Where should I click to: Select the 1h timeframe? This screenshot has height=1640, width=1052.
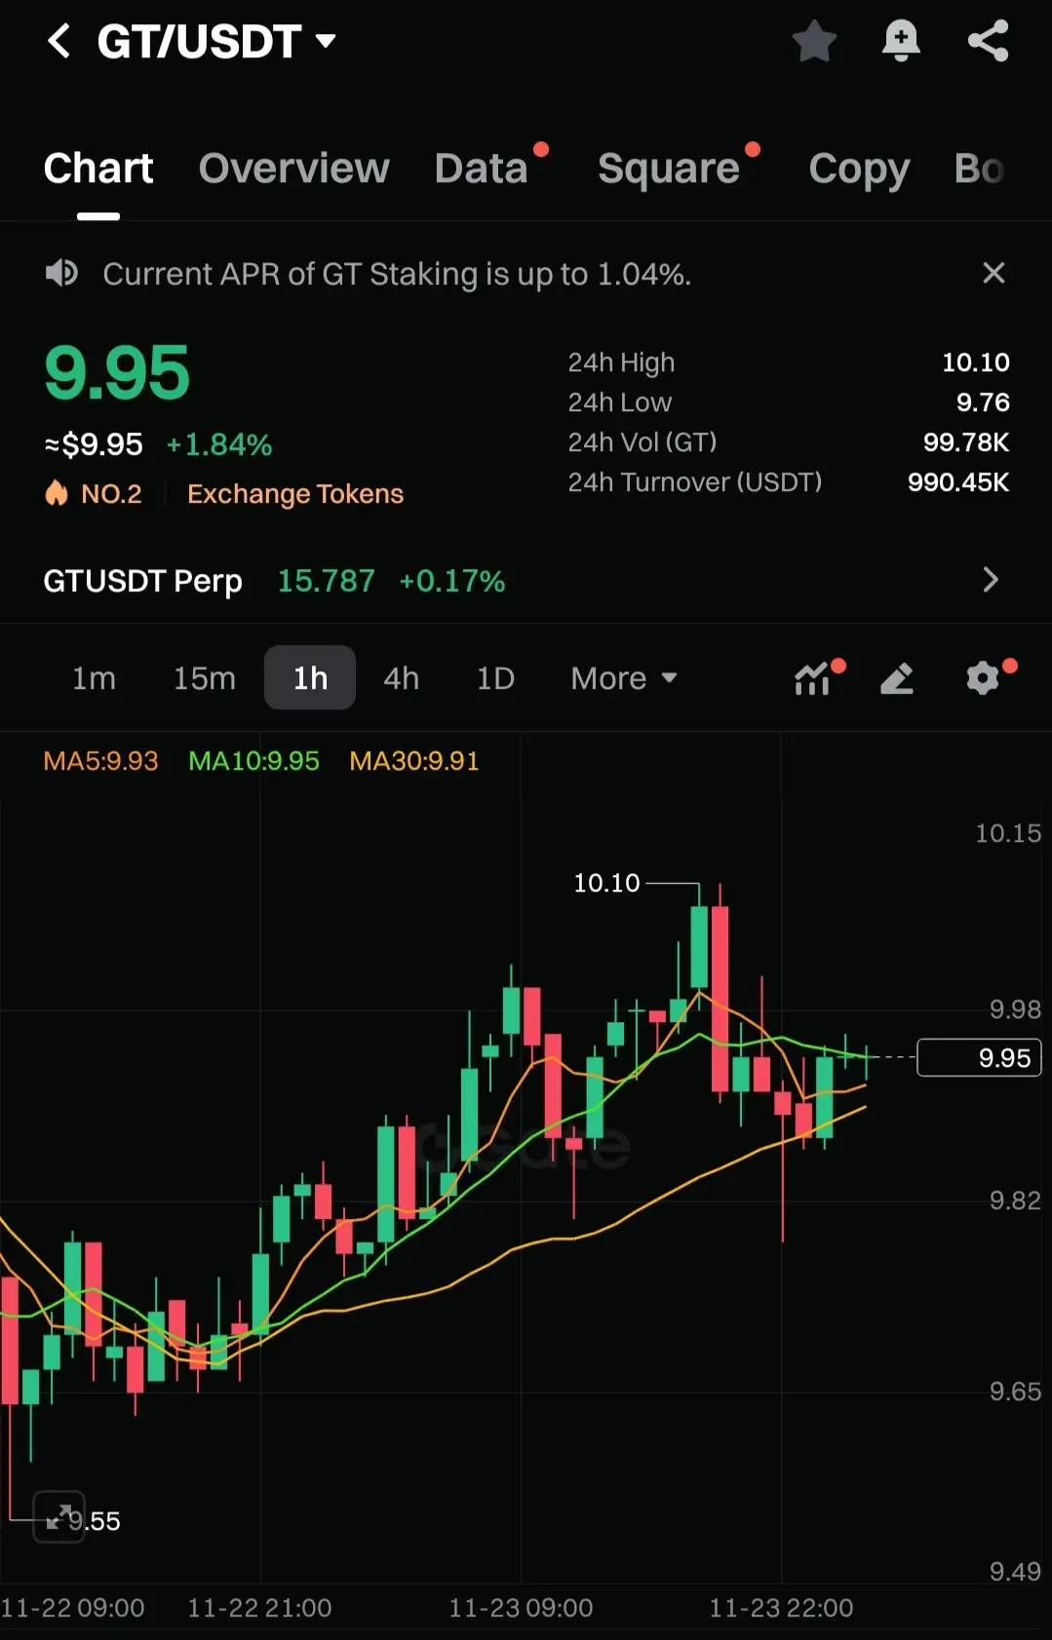310,677
